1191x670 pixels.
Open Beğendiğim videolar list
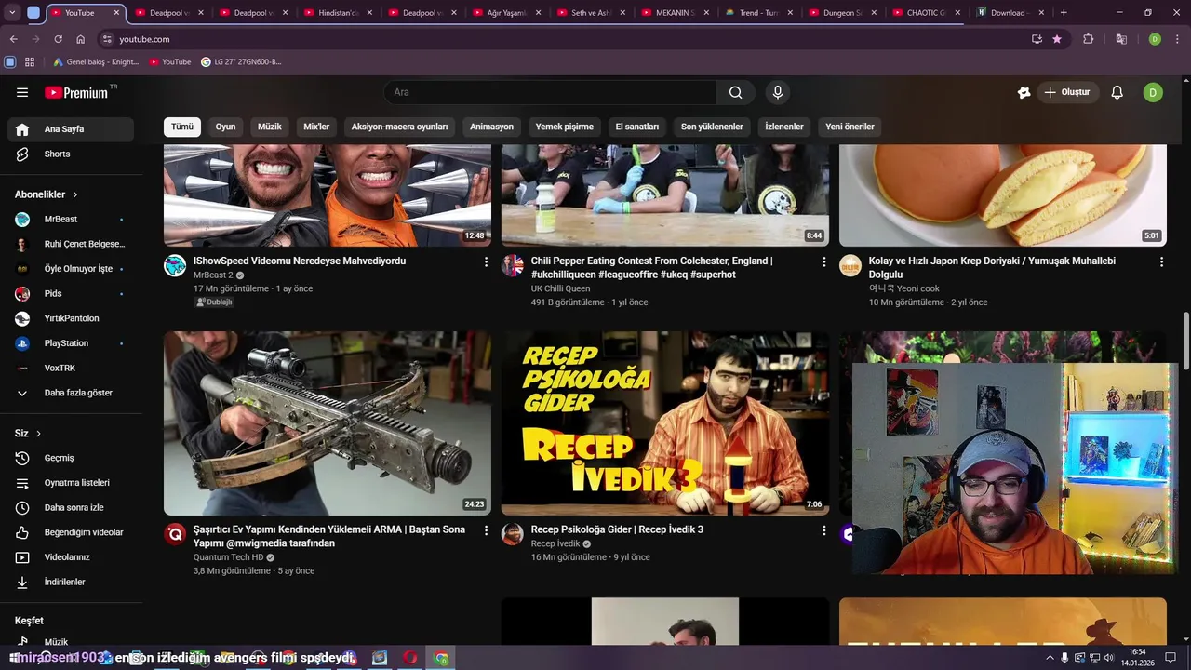71,532
